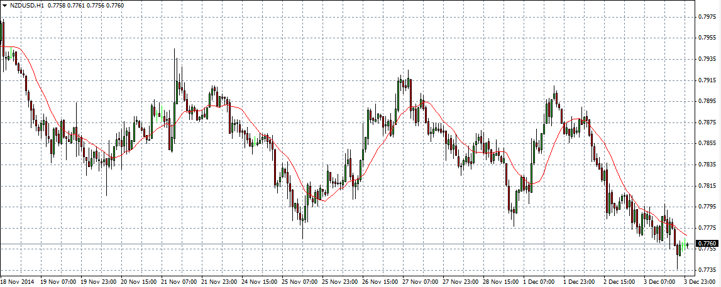The width and height of the screenshot is (721, 287).
Task: Click the last small candlestick on the far right
Action: (x=688, y=245)
